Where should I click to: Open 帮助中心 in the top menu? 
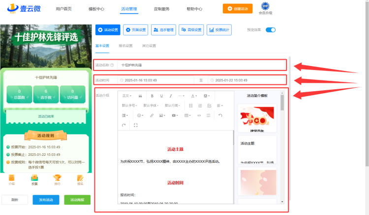pos(194,9)
